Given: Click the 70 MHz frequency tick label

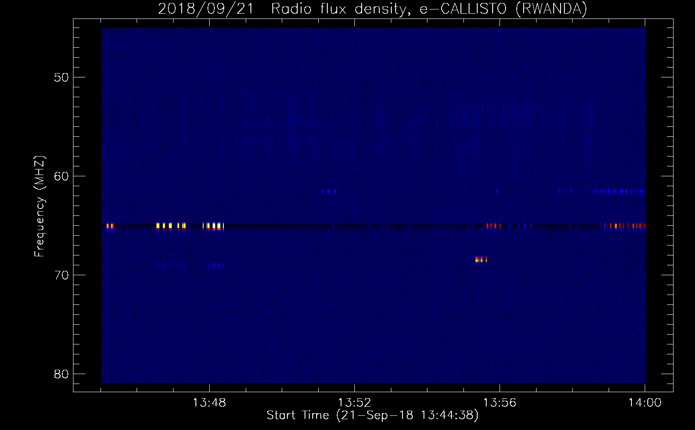Looking at the screenshot, I should [x=61, y=275].
